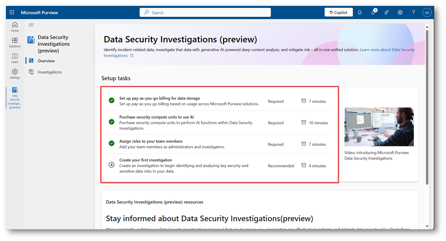Click the Home icon in left rail
This screenshot has height=241, width=446.
(x=15, y=27)
